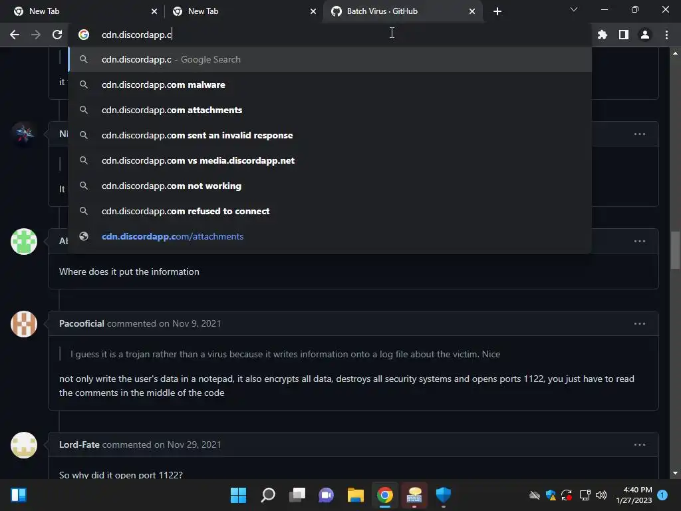Click the globe icon beside the attachments URL

point(84,236)
